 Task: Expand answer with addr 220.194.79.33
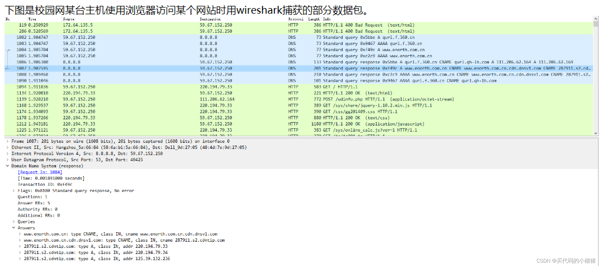[x=20, y=246]
